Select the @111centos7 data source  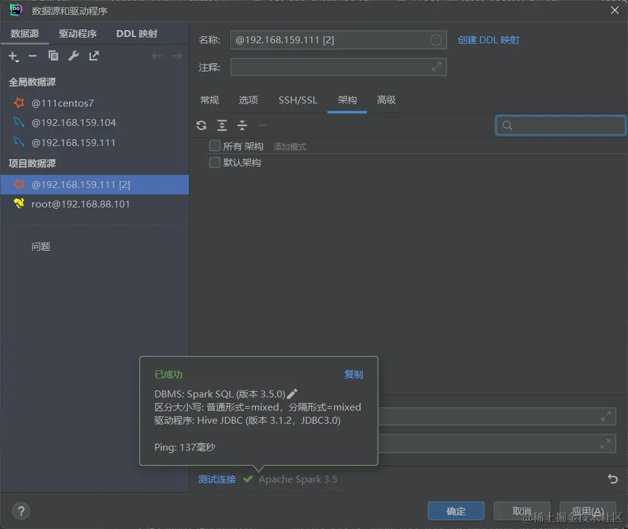95,103
